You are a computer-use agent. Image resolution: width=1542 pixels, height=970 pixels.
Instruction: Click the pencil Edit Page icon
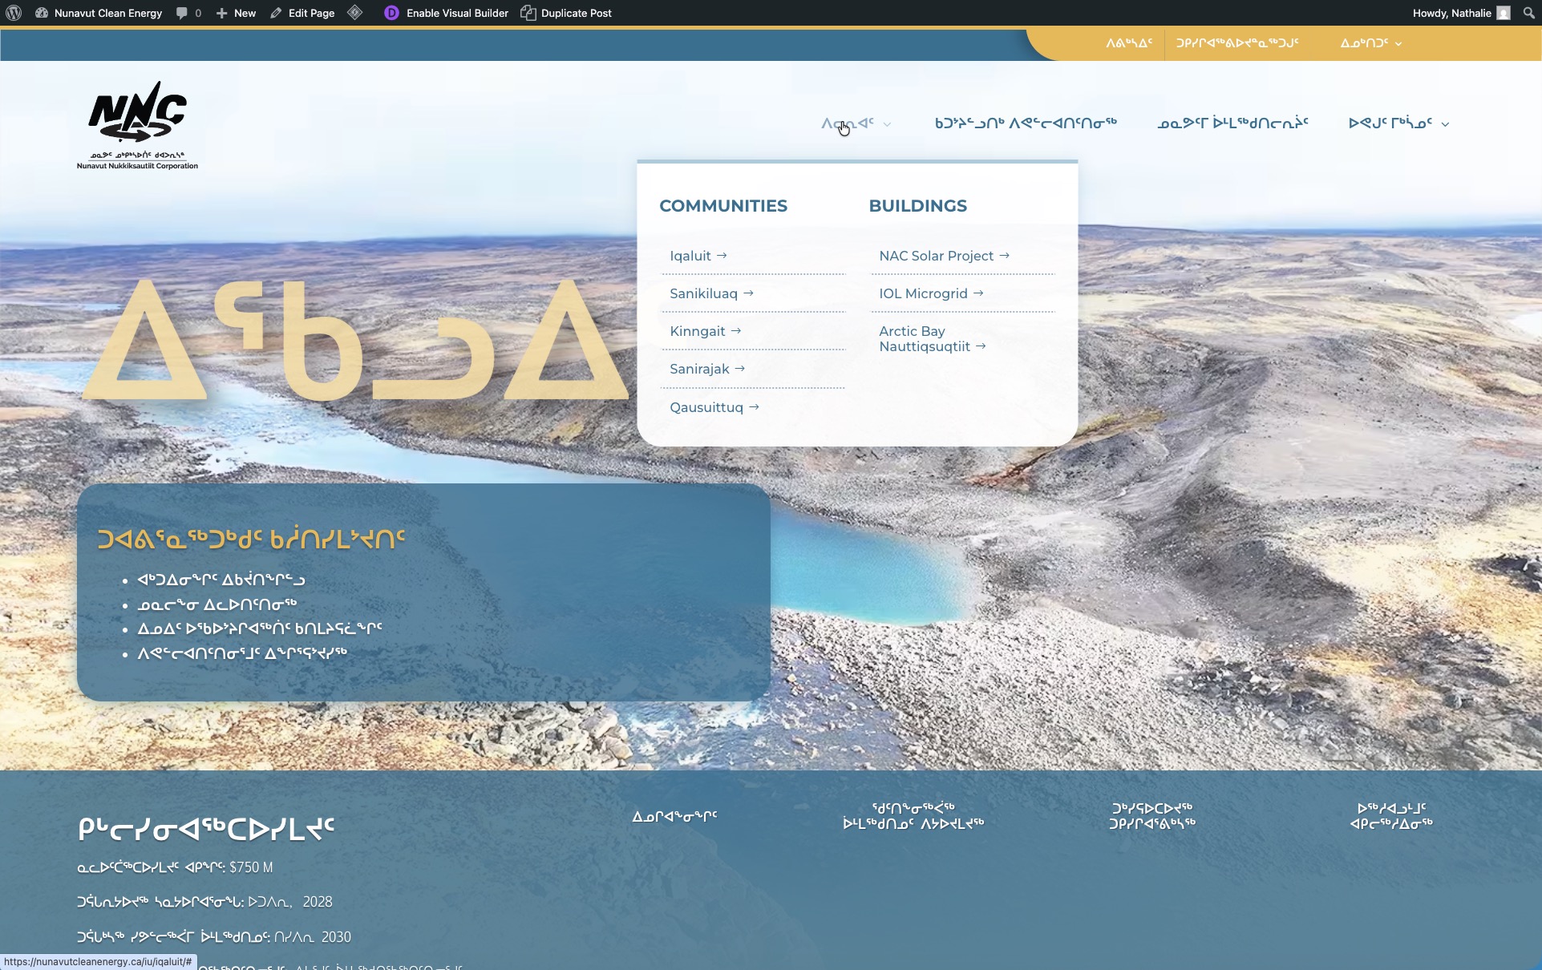(277, 13)
